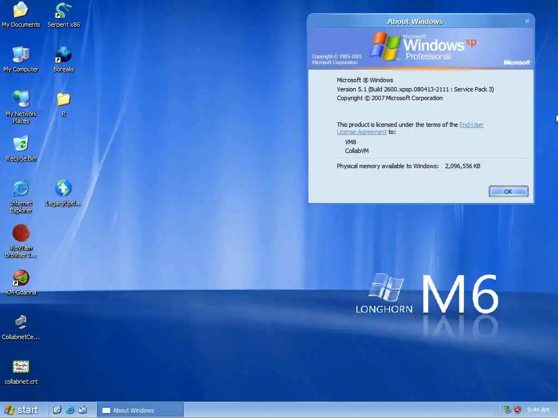Click the first Quick Launch icon
558x418 pixels.
pyautogui.click(x=57, y=410)
